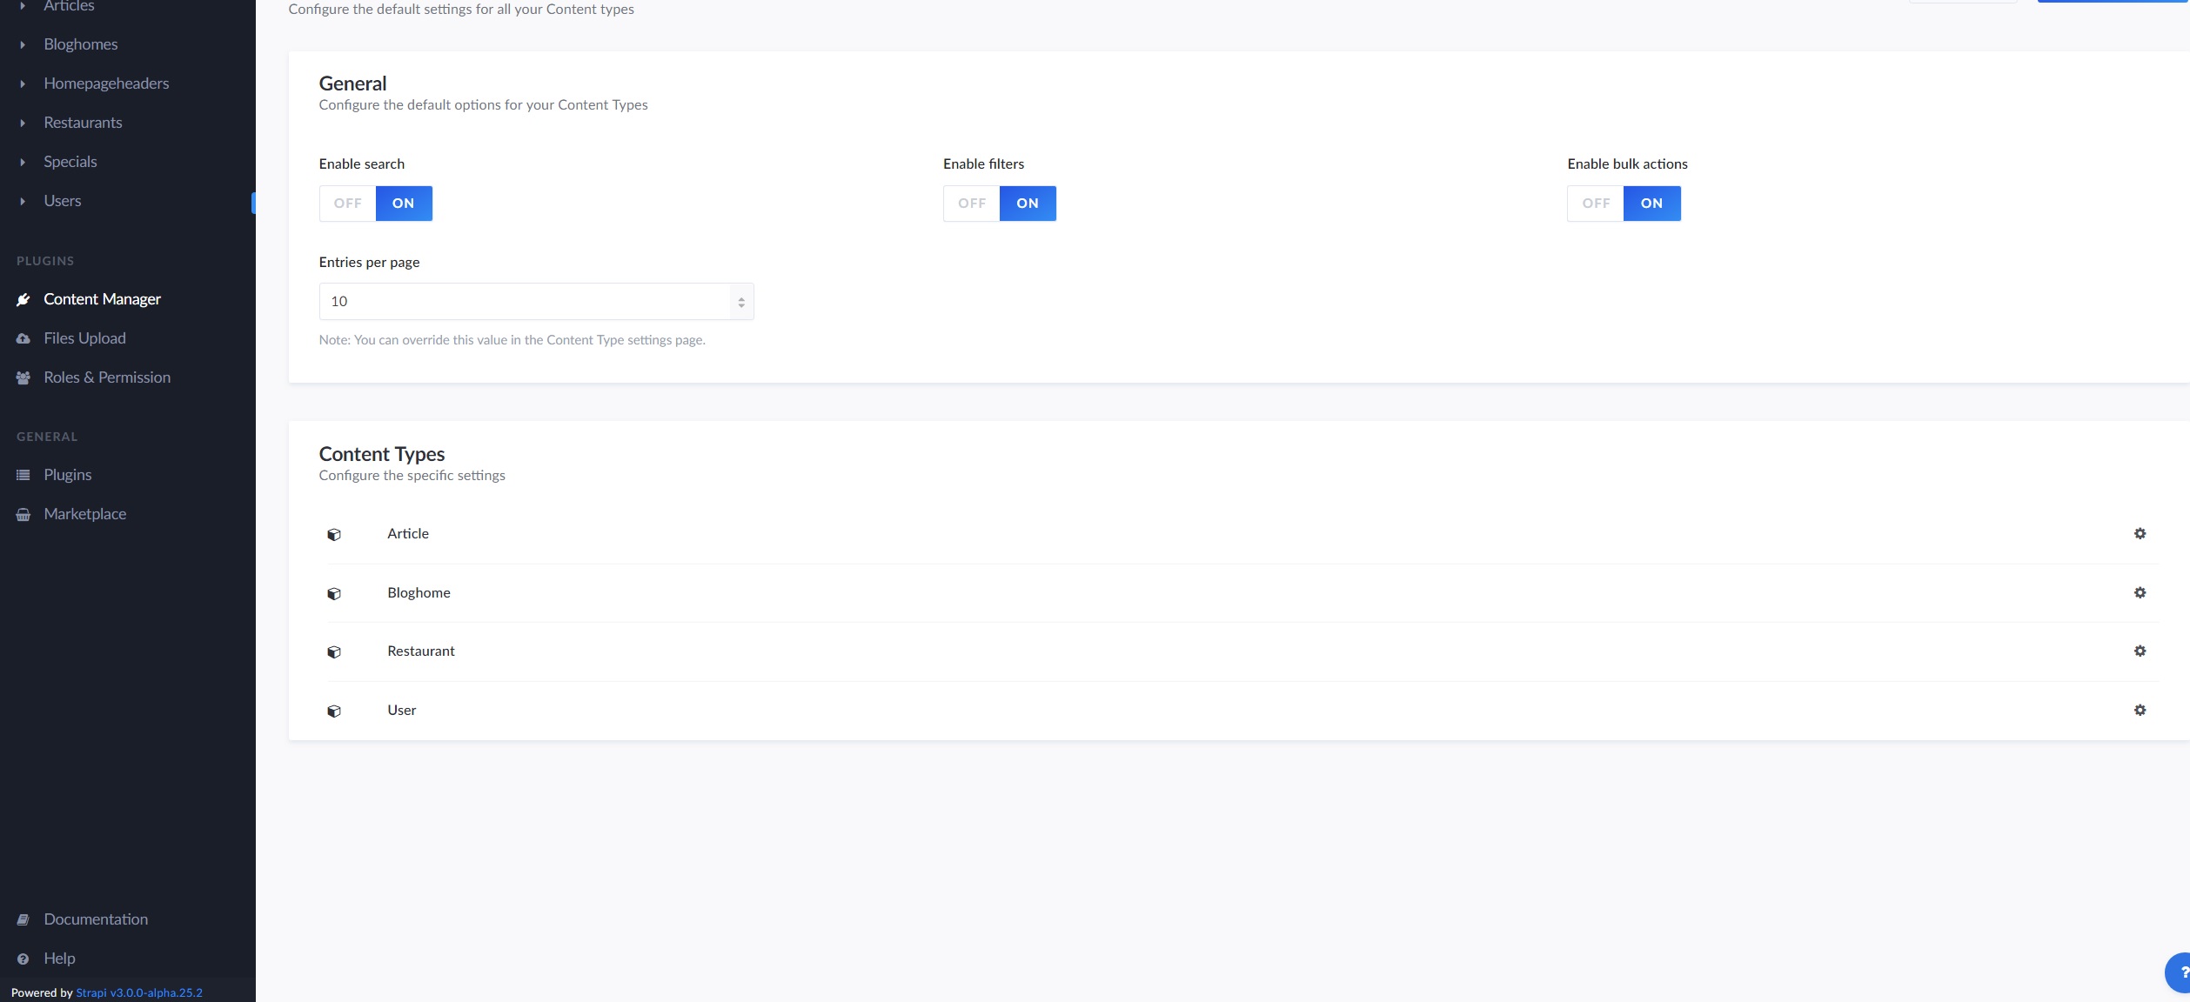
Task: Click the gear icon for Bloghome content type
Action: [x=2140, y=592]
